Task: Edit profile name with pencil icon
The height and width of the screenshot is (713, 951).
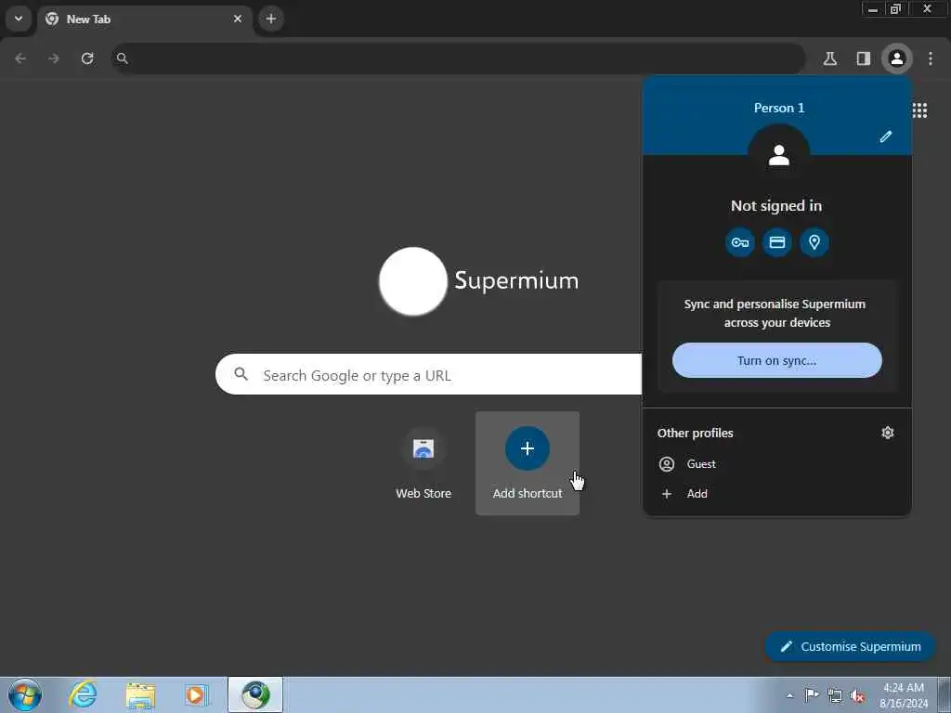Action: click(885, 136)
